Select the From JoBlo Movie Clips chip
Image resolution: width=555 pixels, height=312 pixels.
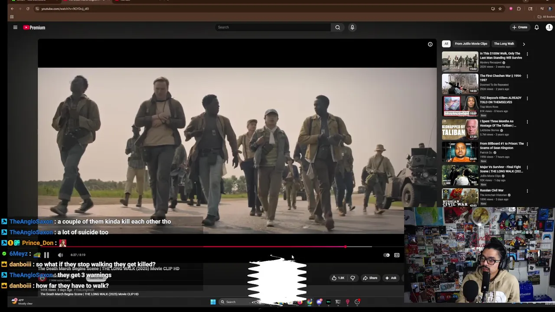point(471,44)
